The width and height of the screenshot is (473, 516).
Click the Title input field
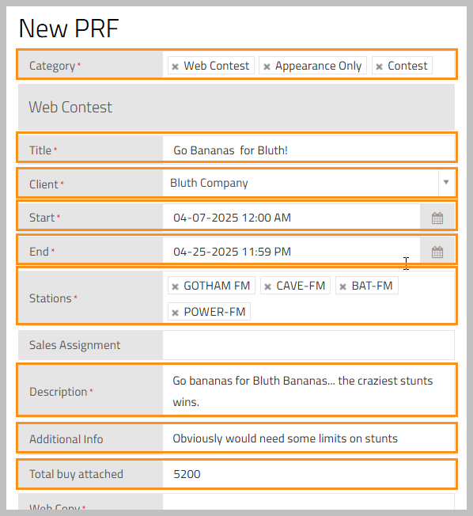coord(308,150)
